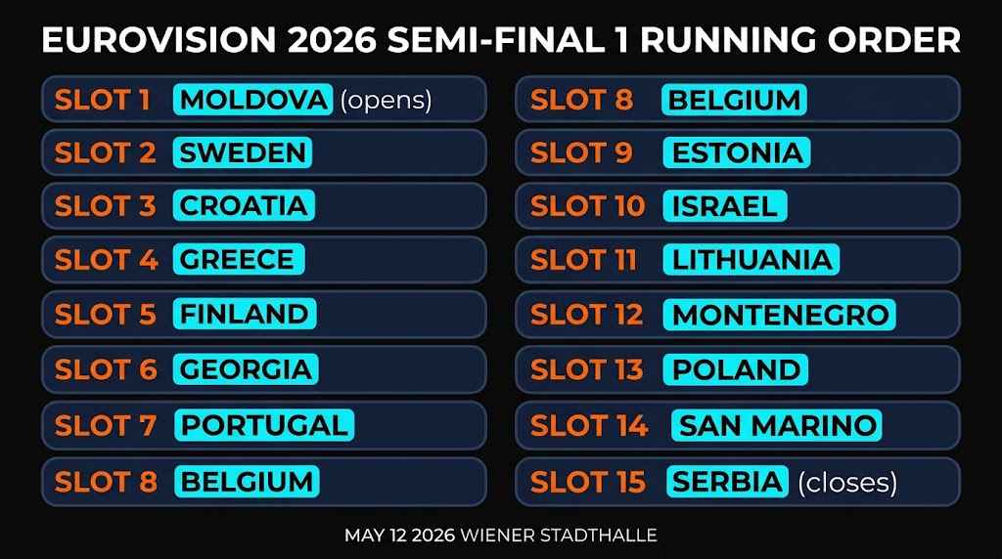The height and width of the screenshot is (559, 1002).
Task: Click the "(closes)" note beside Serbia
Action: pos(847,482)
